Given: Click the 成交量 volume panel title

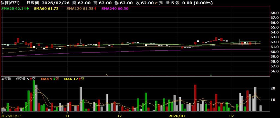Looking at the screenshot, I should (6, 79).
